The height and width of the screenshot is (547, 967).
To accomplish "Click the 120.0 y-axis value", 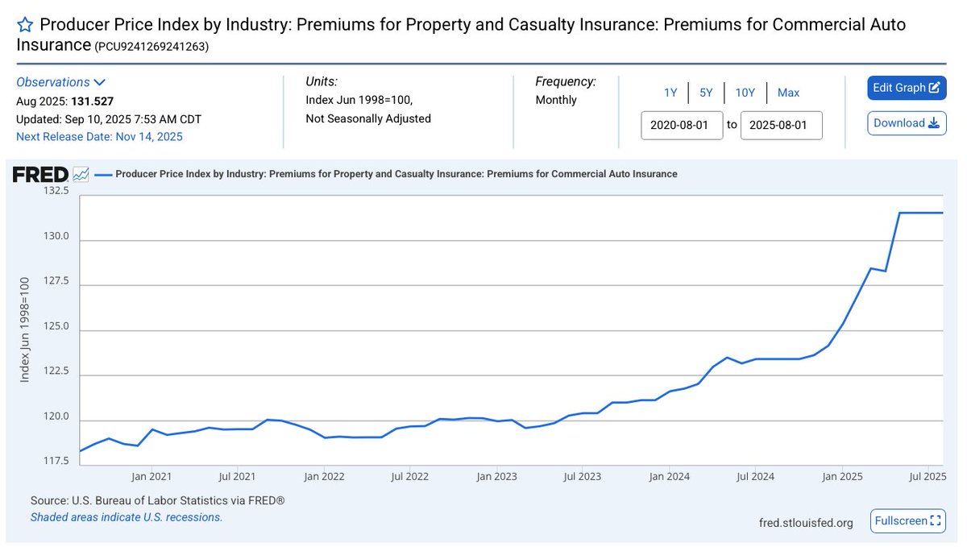I will [55, 417].
